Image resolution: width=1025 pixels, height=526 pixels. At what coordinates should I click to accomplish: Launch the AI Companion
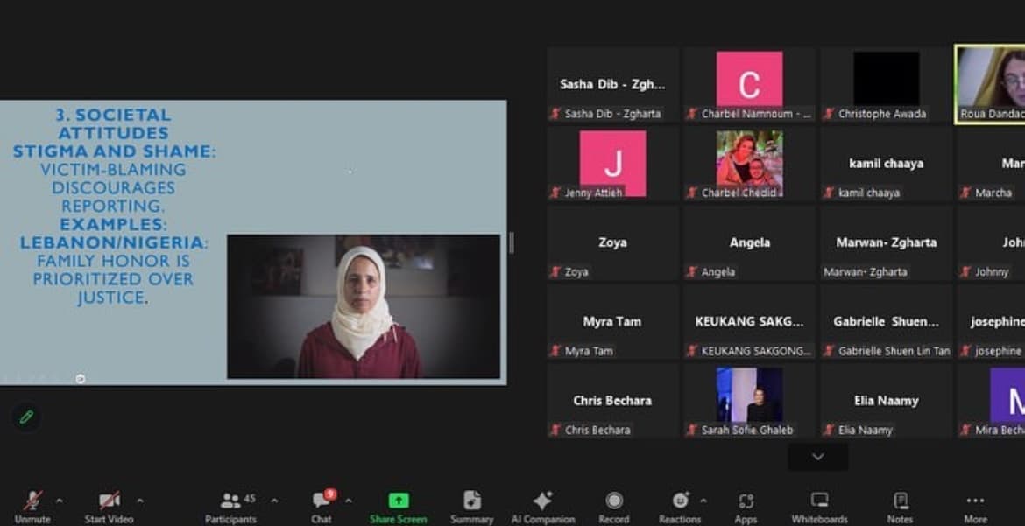542,504
